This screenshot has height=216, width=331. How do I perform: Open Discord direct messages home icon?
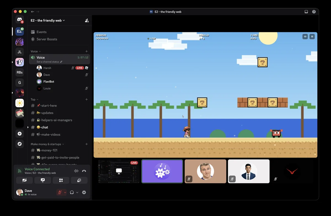tap(20, 20)
